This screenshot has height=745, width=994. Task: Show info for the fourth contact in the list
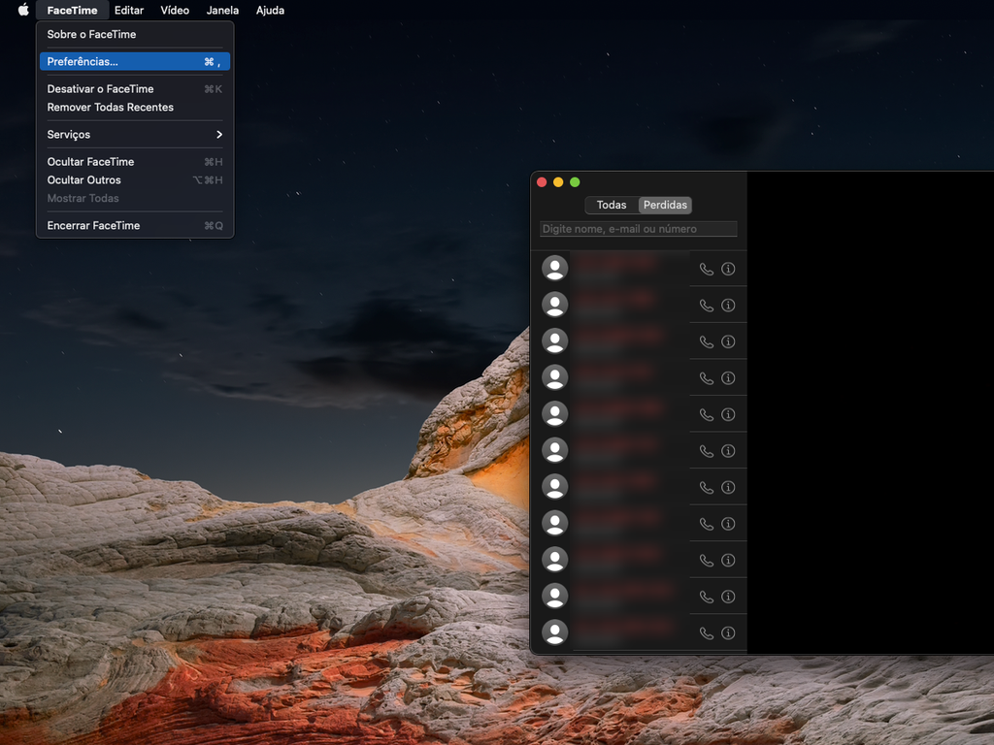point(728,378)
